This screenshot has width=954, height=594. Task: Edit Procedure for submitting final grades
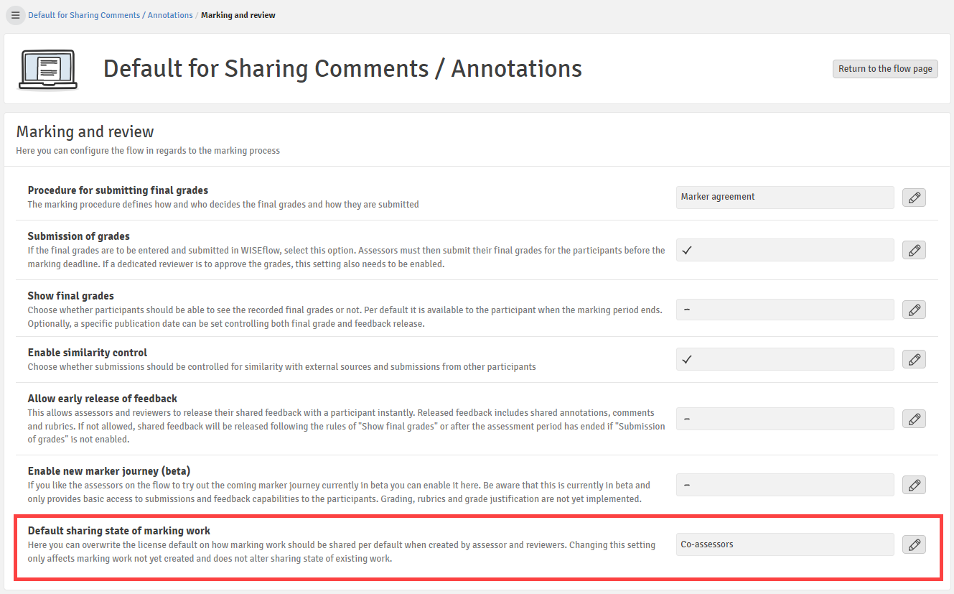click(x=914, y=198)
